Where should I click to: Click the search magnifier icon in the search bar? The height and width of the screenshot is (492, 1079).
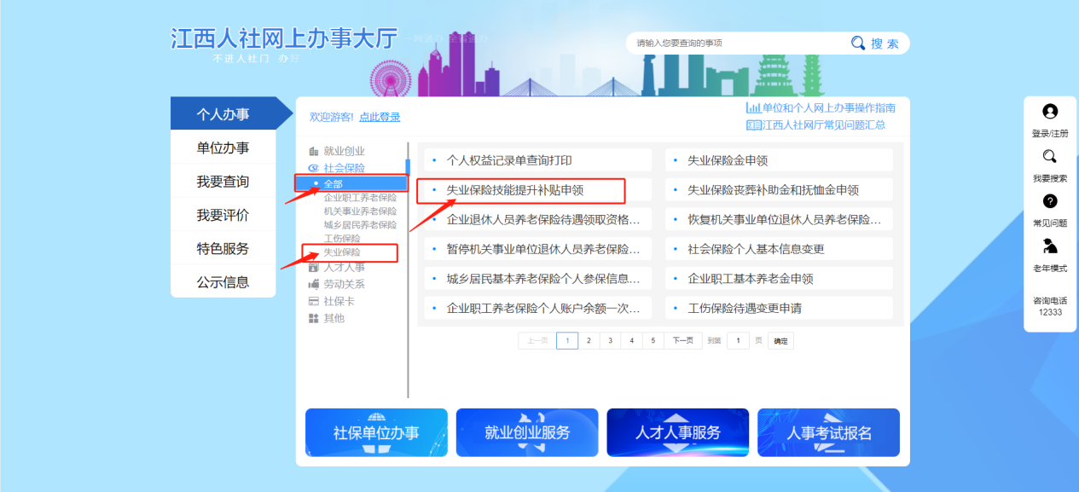point(858,43)
